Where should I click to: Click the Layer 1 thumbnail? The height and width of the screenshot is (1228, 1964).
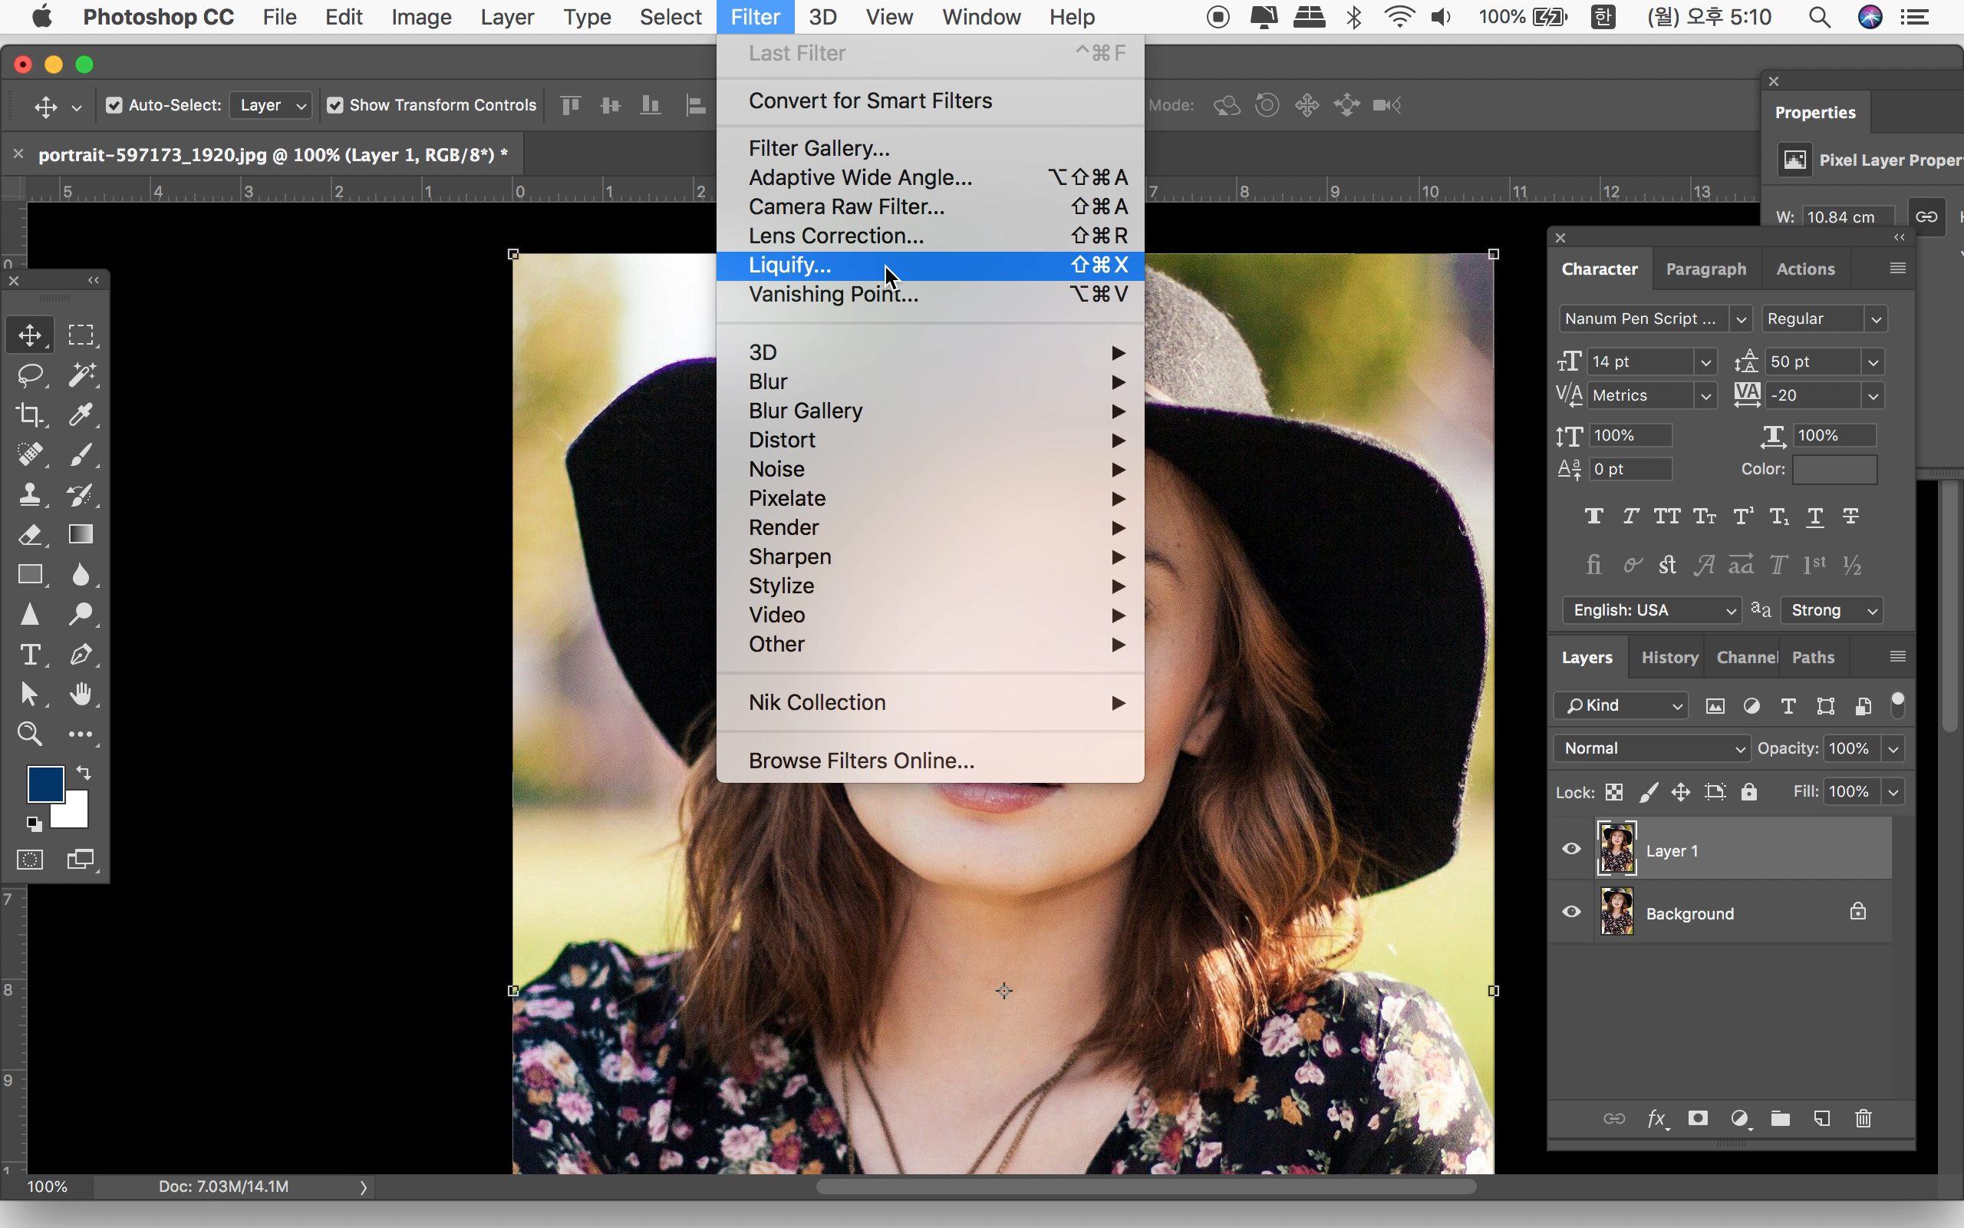(x=1616, y=850)
